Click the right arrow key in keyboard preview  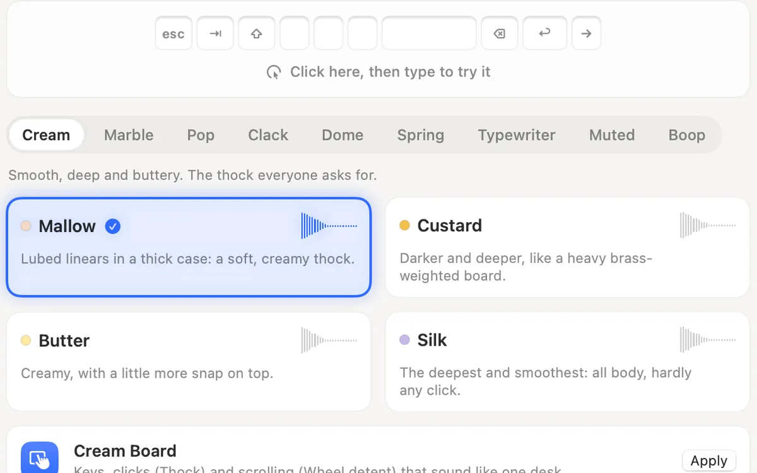(586, 34)
